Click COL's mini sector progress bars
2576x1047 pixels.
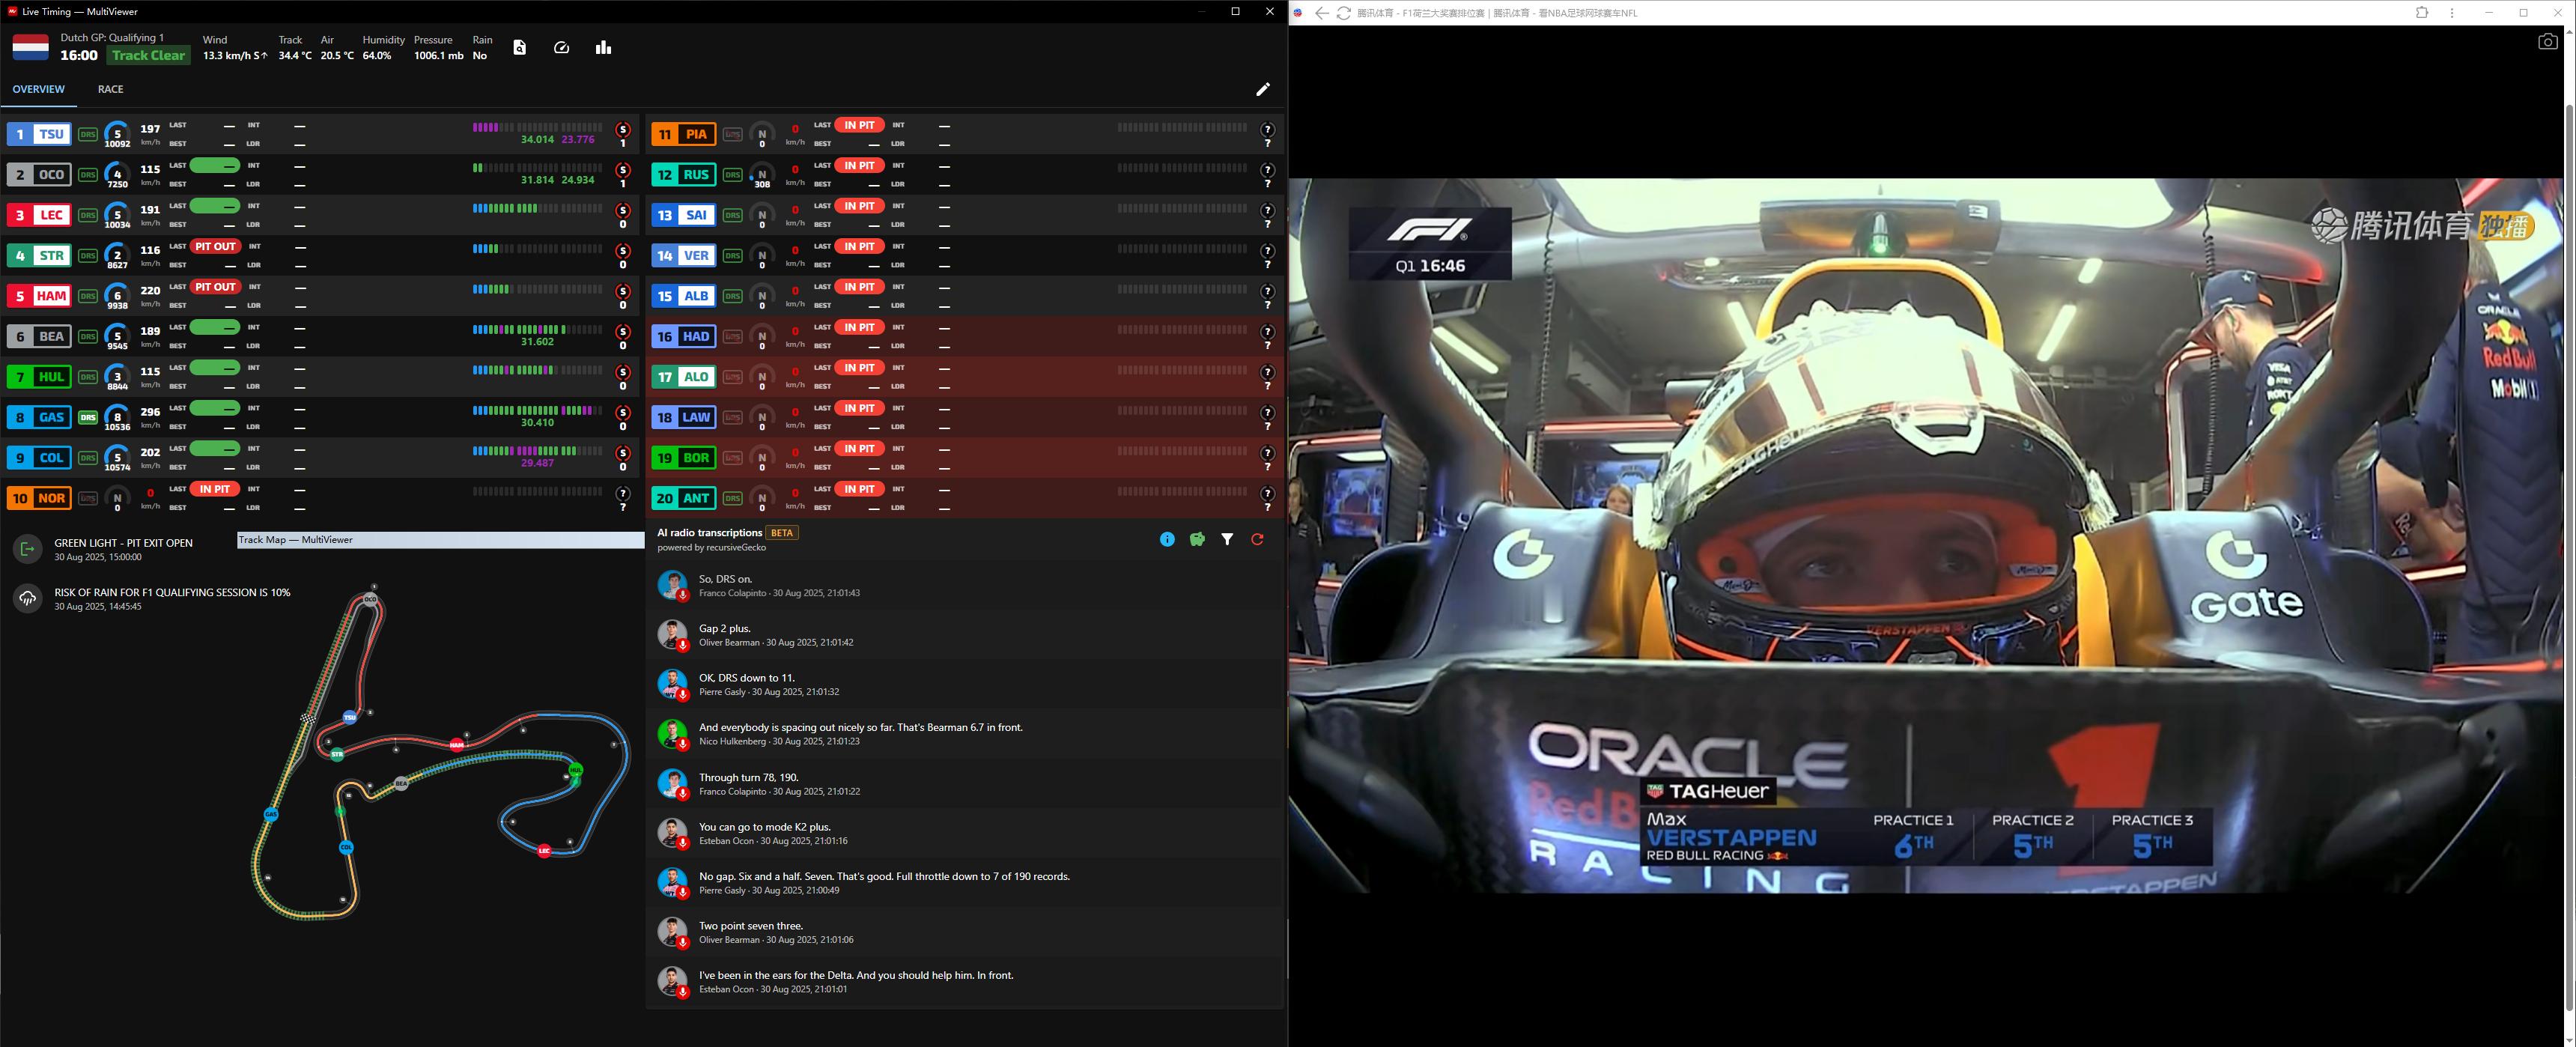point(537,451)
